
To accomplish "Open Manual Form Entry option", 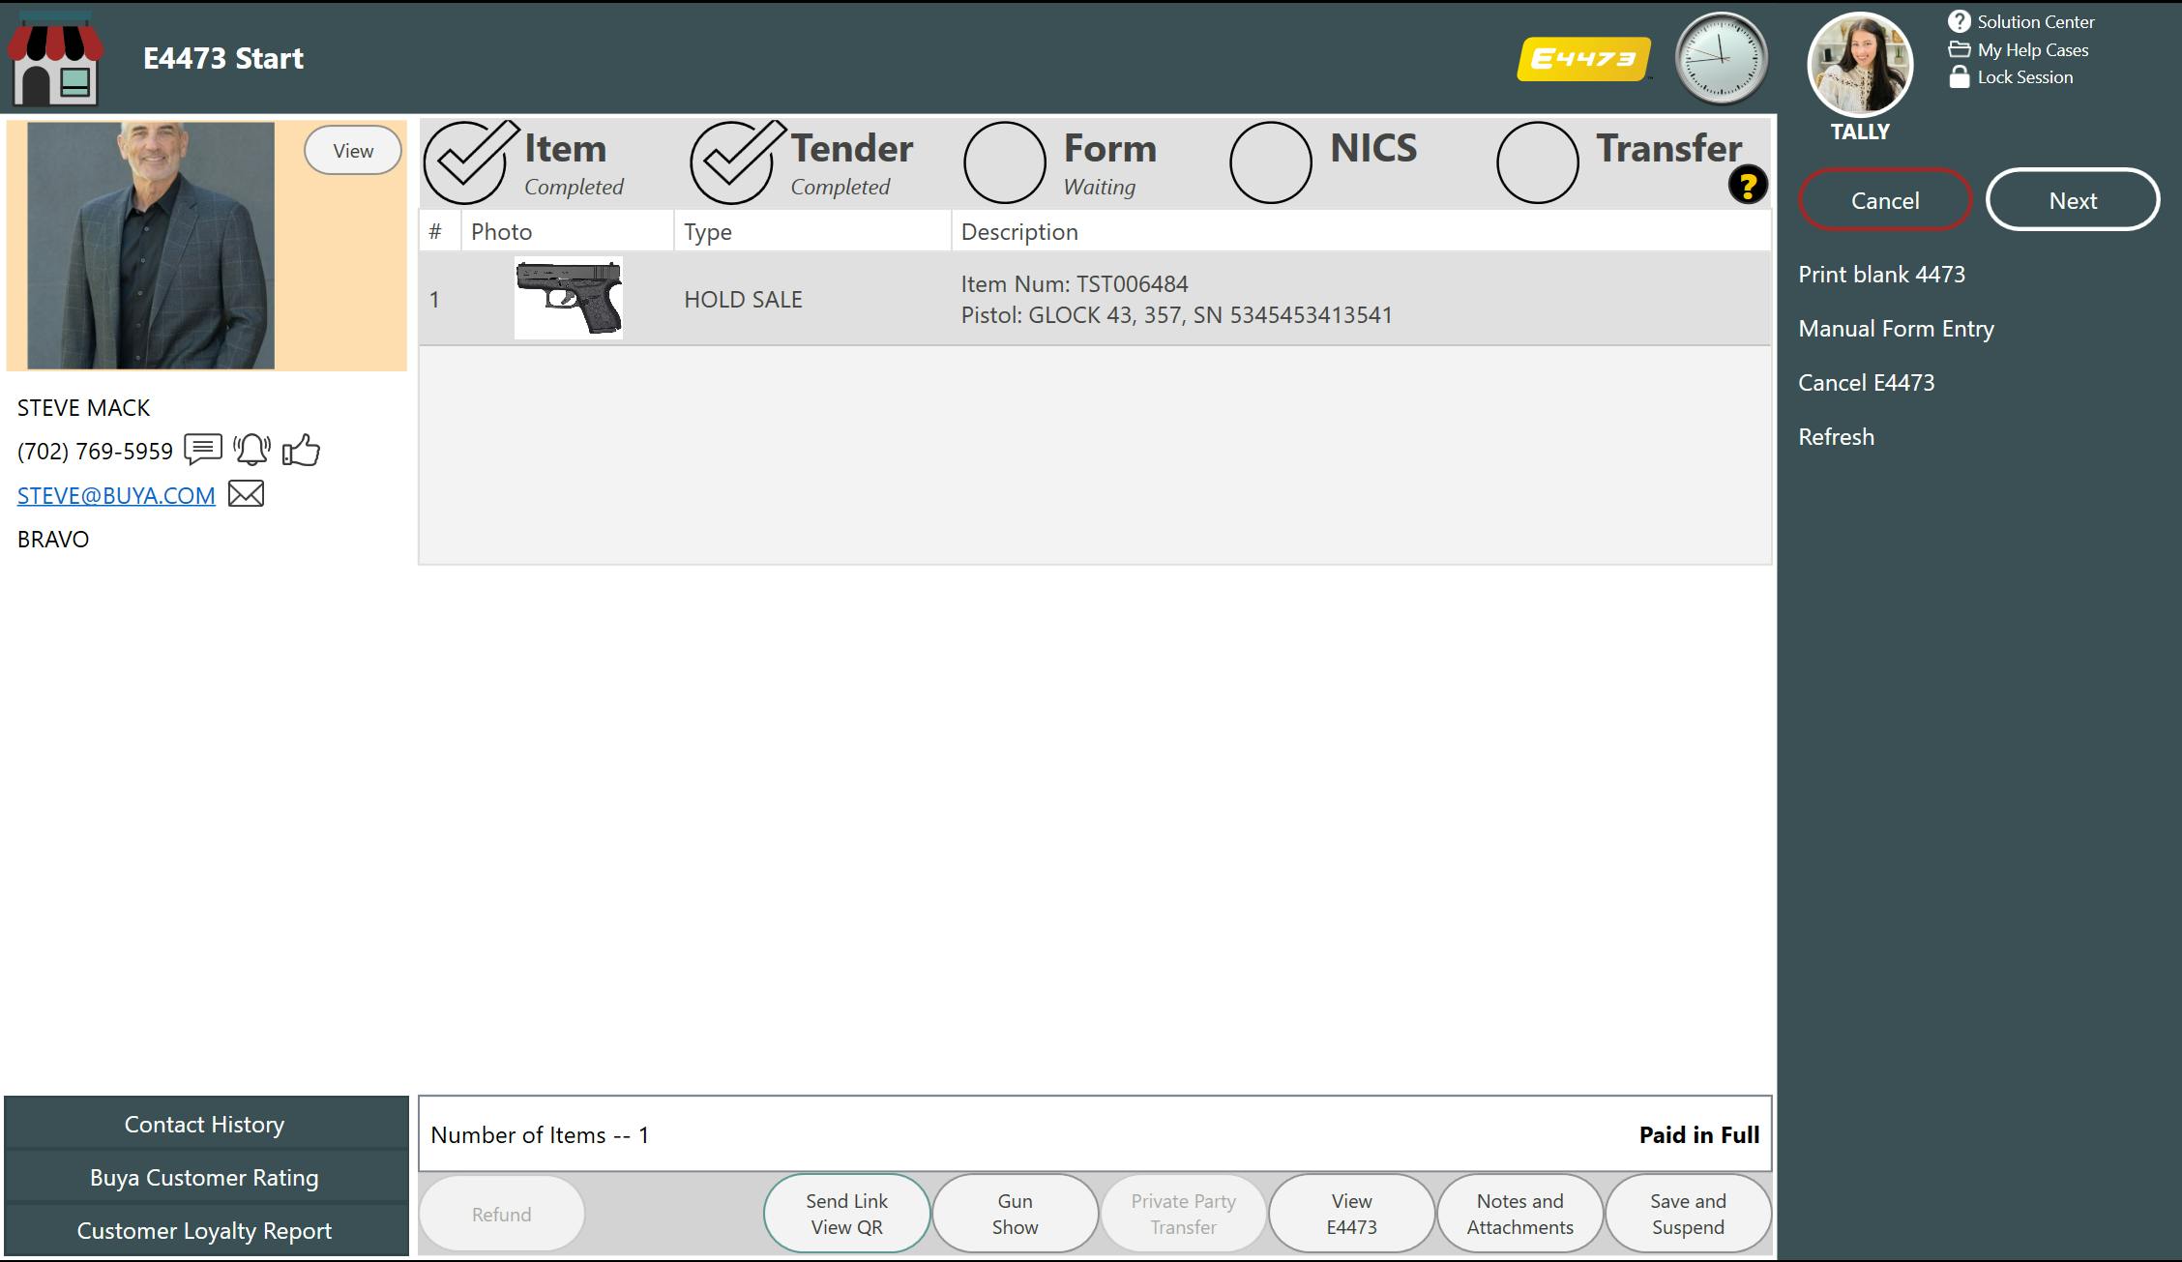I will point(1896,329).
